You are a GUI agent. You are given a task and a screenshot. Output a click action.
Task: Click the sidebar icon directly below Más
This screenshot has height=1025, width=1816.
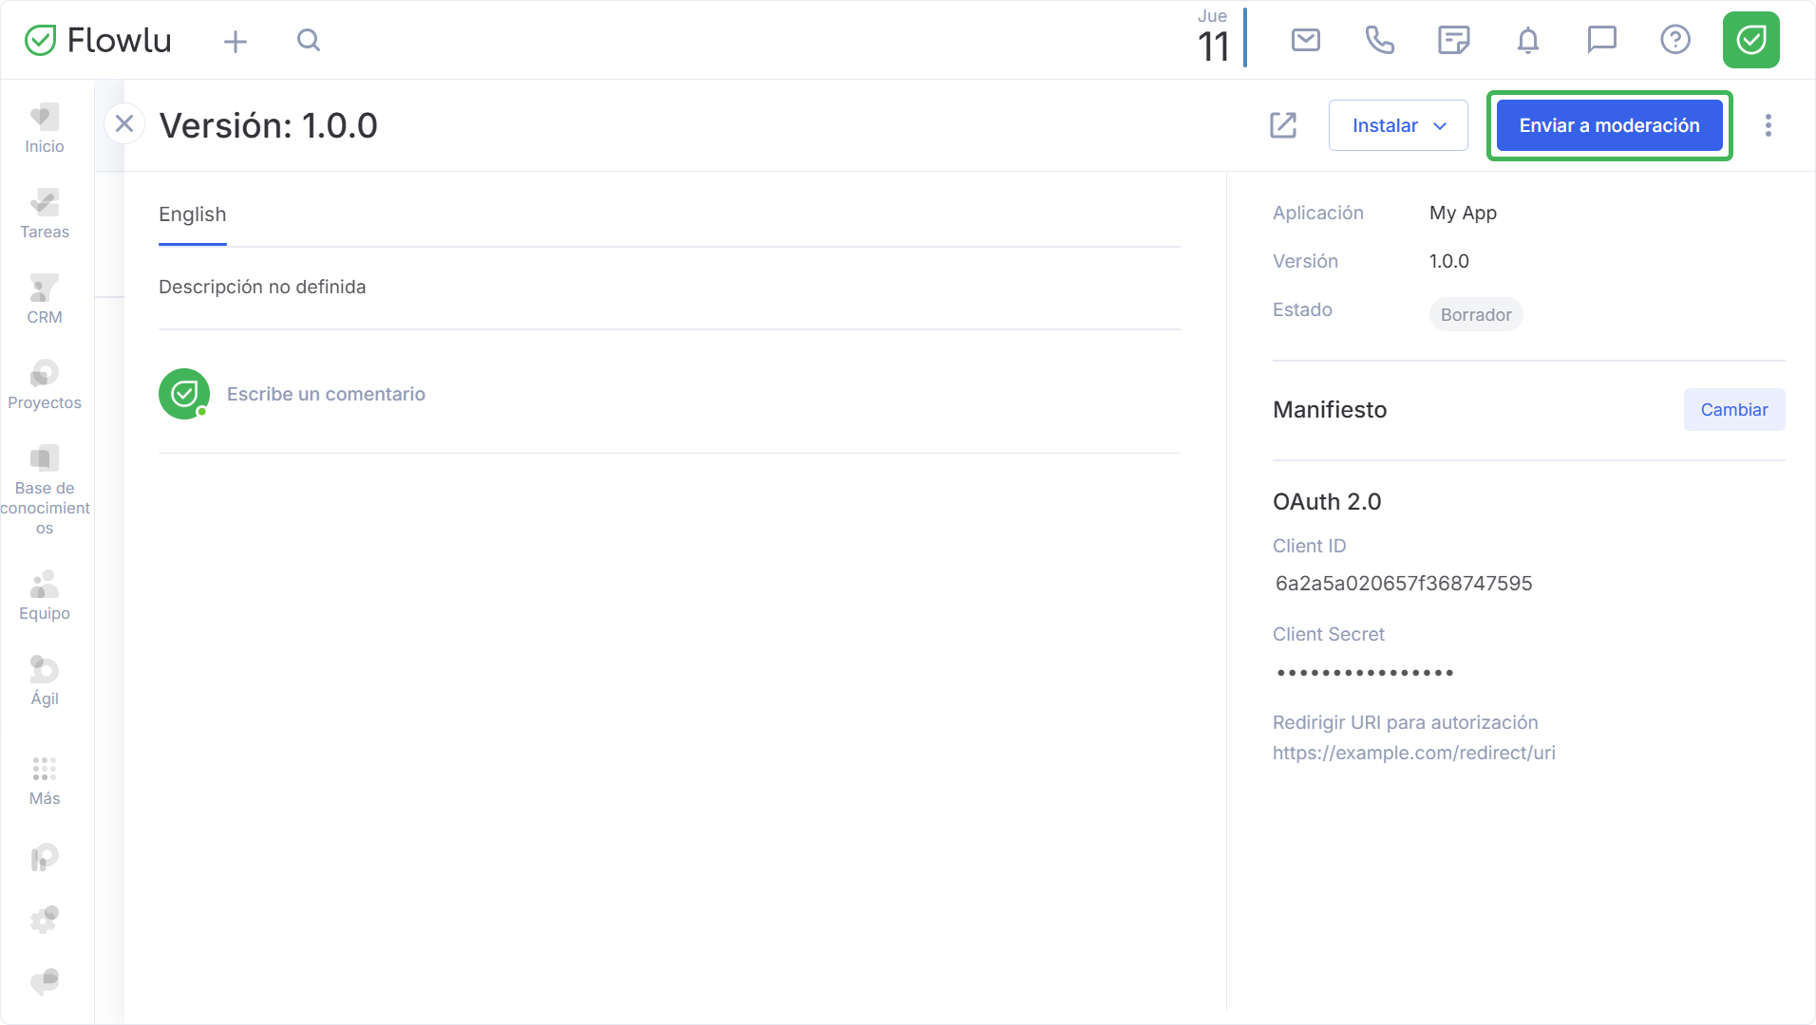[x=45, y=858]
